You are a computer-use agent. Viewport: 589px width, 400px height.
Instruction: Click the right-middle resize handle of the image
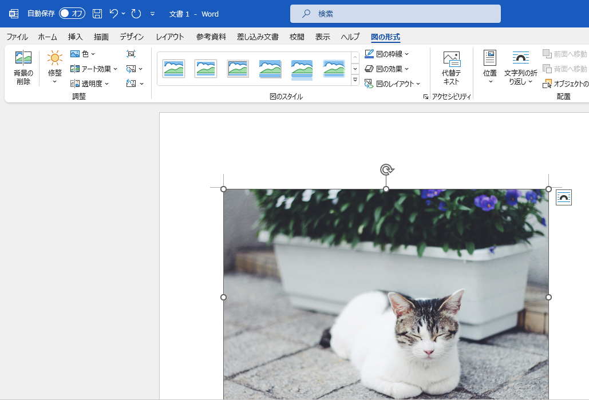point(548,297)
